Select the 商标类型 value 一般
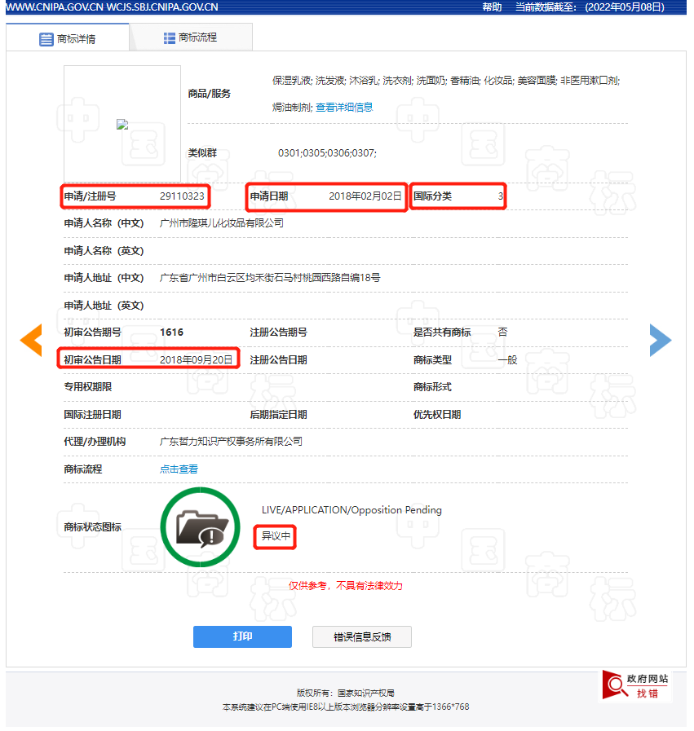The image size is (694, 731). click(507, 360)
